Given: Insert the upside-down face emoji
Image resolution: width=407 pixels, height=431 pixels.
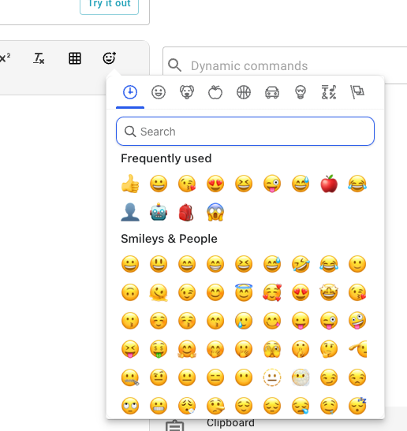Looking at the screenshot, I should click(130, 292).
